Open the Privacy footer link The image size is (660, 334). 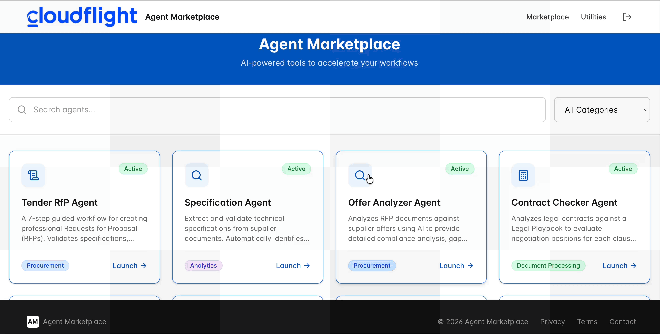click(553, 322)
